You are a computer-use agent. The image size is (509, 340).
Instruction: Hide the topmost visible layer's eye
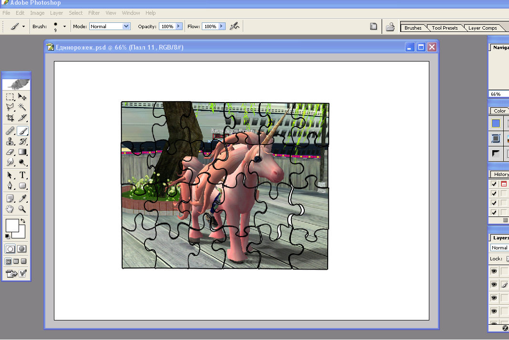pos(494,271)
